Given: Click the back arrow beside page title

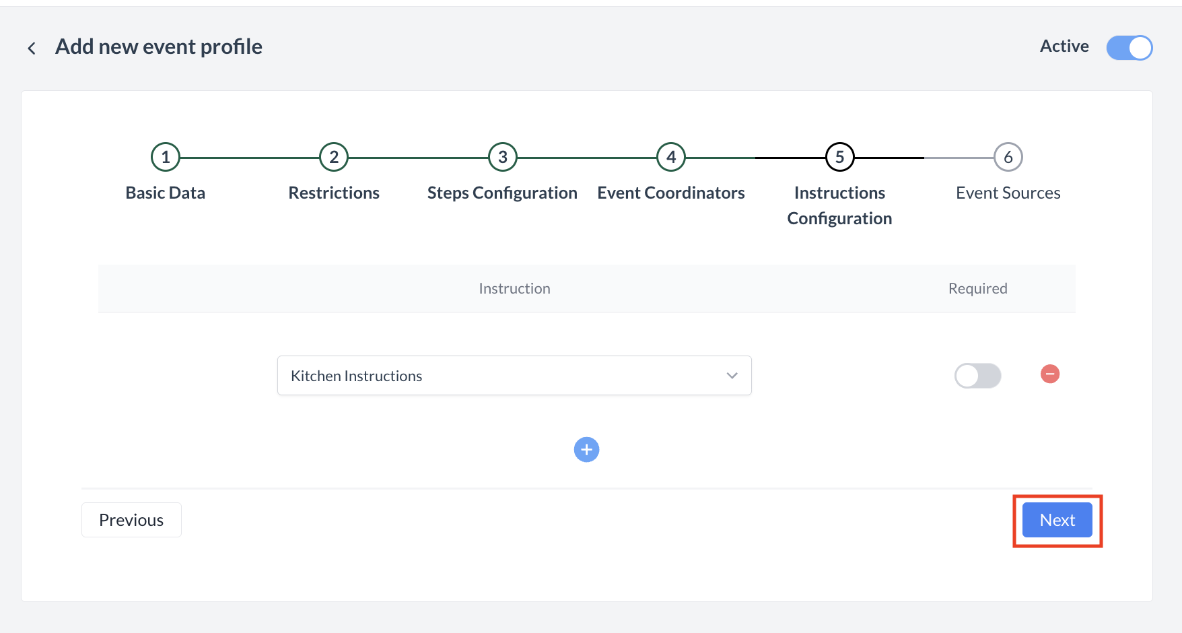Looking at the screenshot, I should pos(32,48).
